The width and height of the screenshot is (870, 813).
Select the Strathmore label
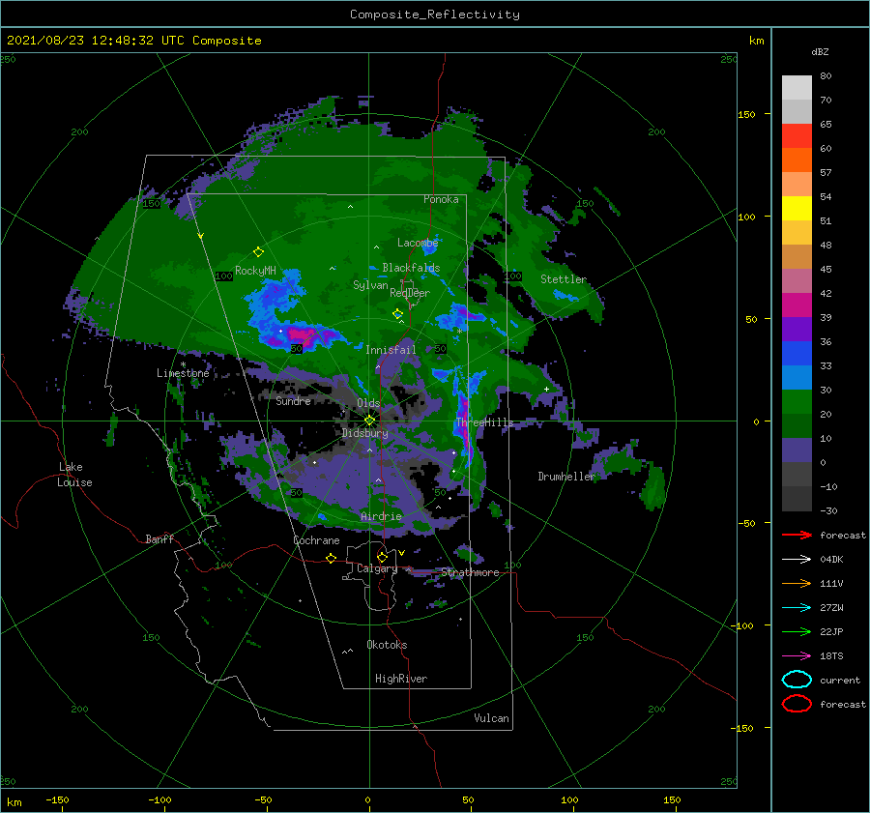(x=470, y=572)
